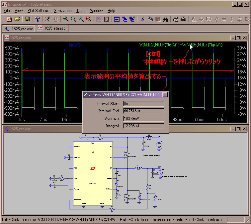The height and width of the screenshot is (224, 251).
Task: Click the Tile windows icon
Action: 117,19
